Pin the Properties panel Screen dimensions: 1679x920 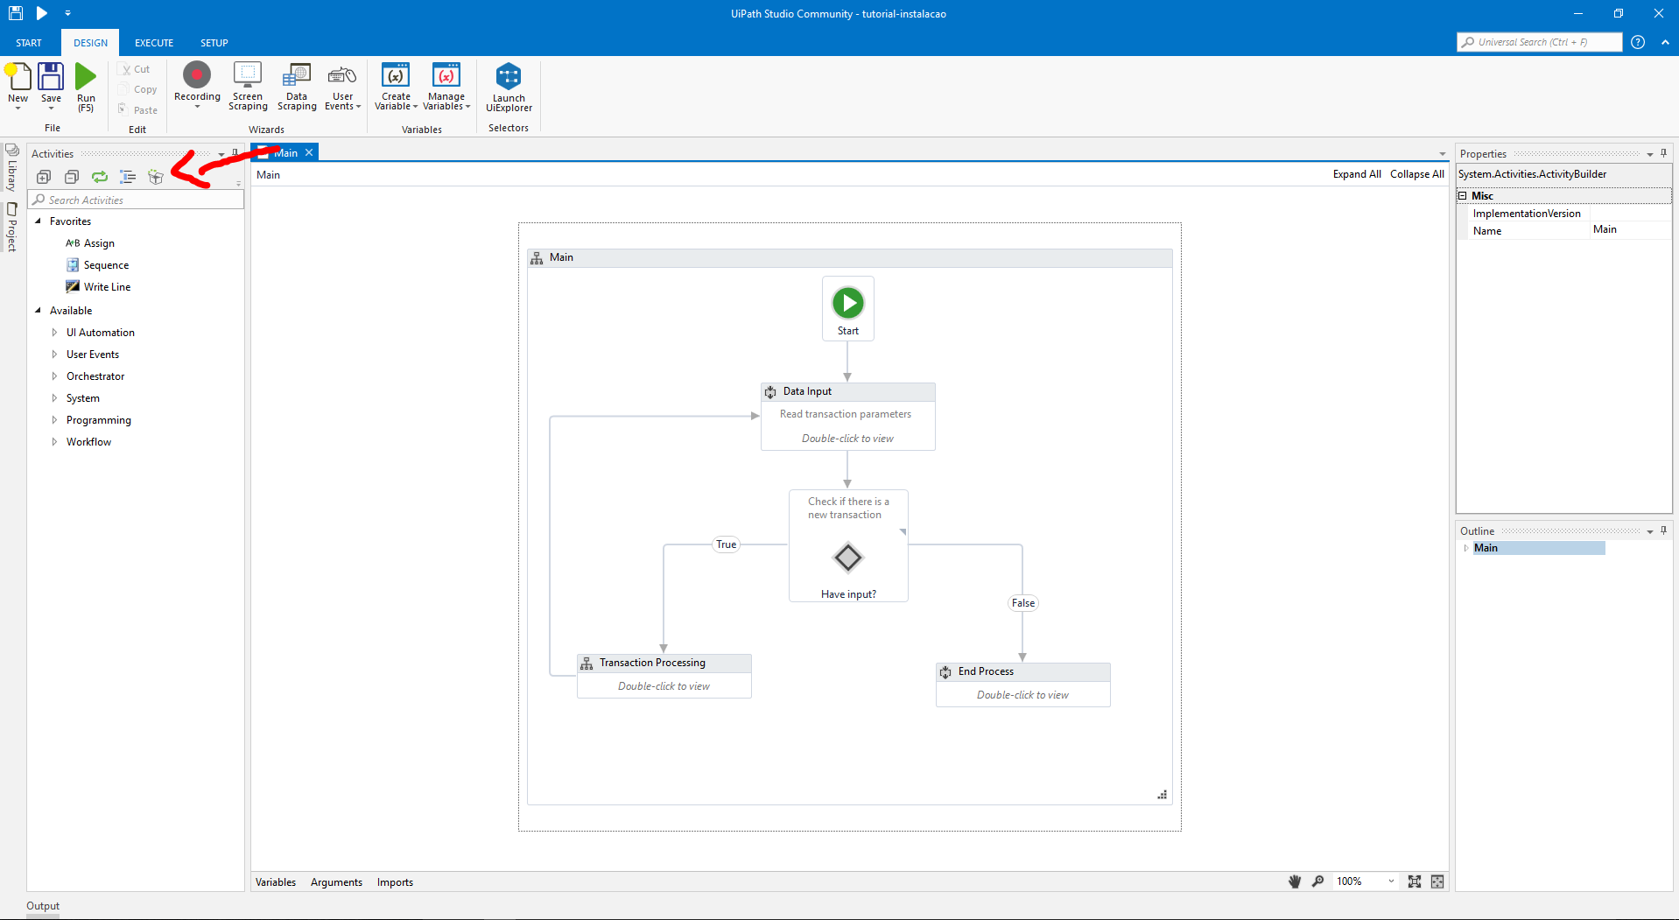tap(1663, 153)
